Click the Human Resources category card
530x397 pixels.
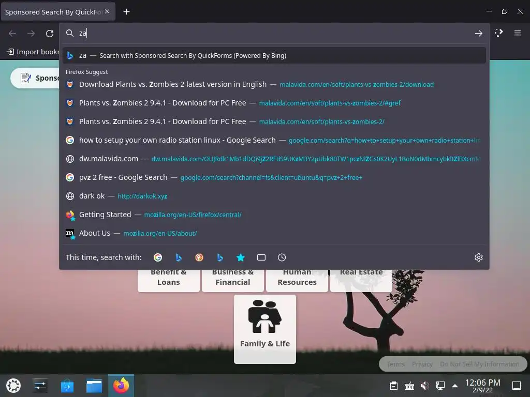coord(297,280)
